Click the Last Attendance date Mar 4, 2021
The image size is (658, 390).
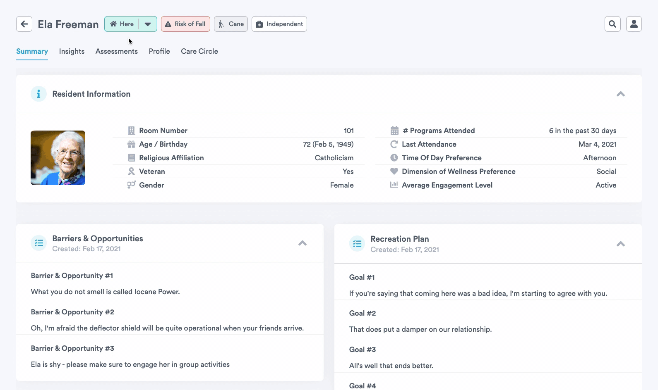[598, 144]
